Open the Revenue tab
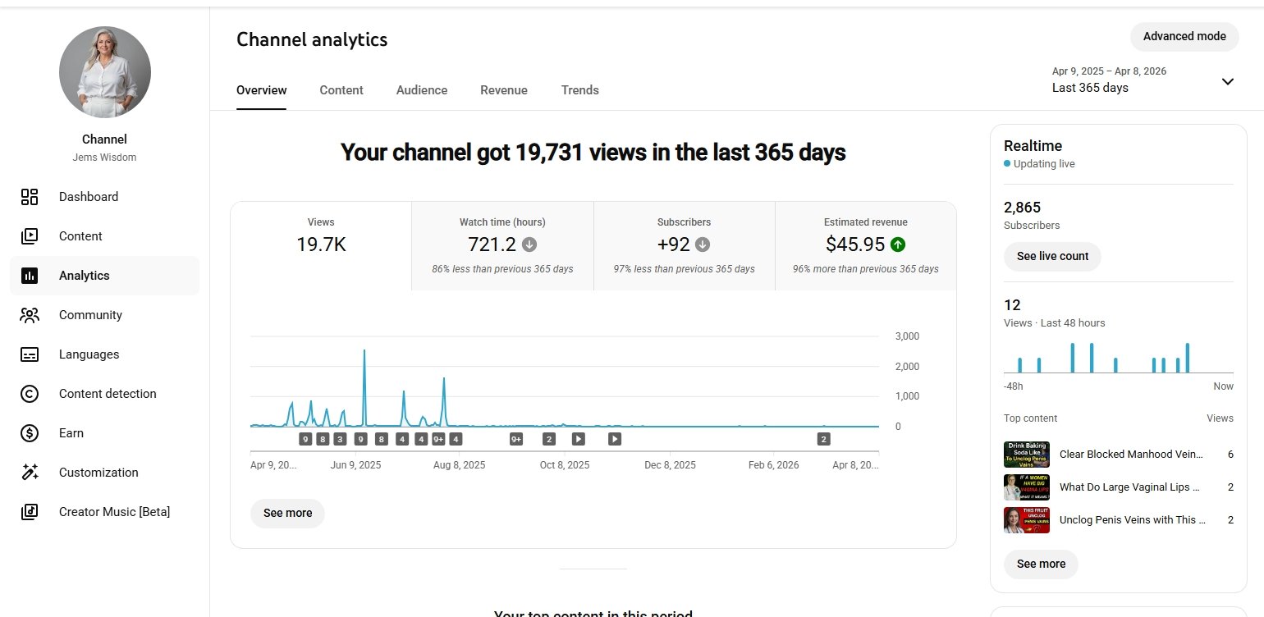Image resolution: width=1264 pixels, height=617 pixels. point(504,90)
